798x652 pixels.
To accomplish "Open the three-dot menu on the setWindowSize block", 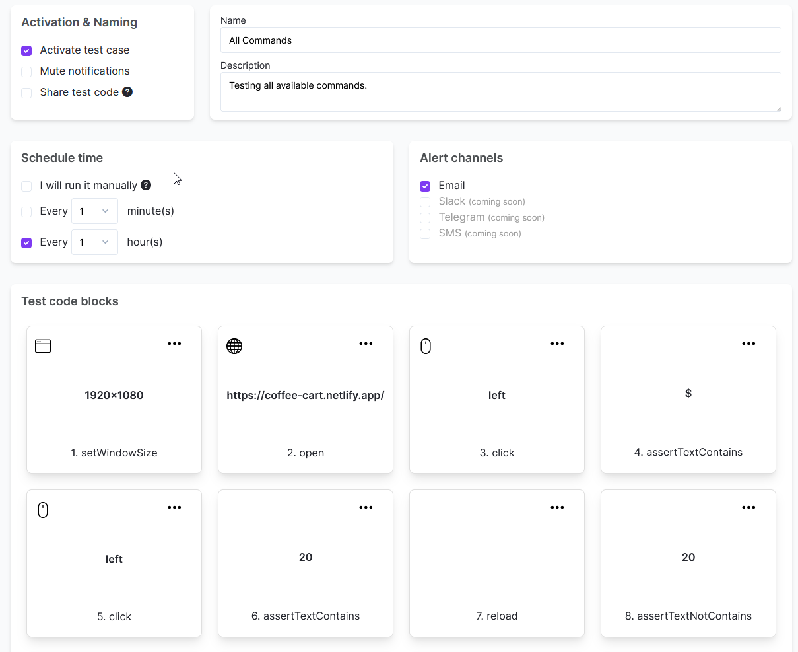I will (x=174, y=343).
